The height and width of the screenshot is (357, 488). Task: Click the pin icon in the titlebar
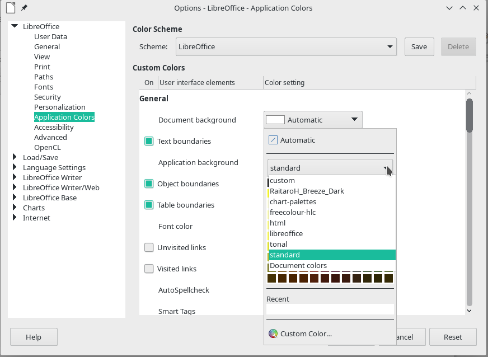[22, 8]
